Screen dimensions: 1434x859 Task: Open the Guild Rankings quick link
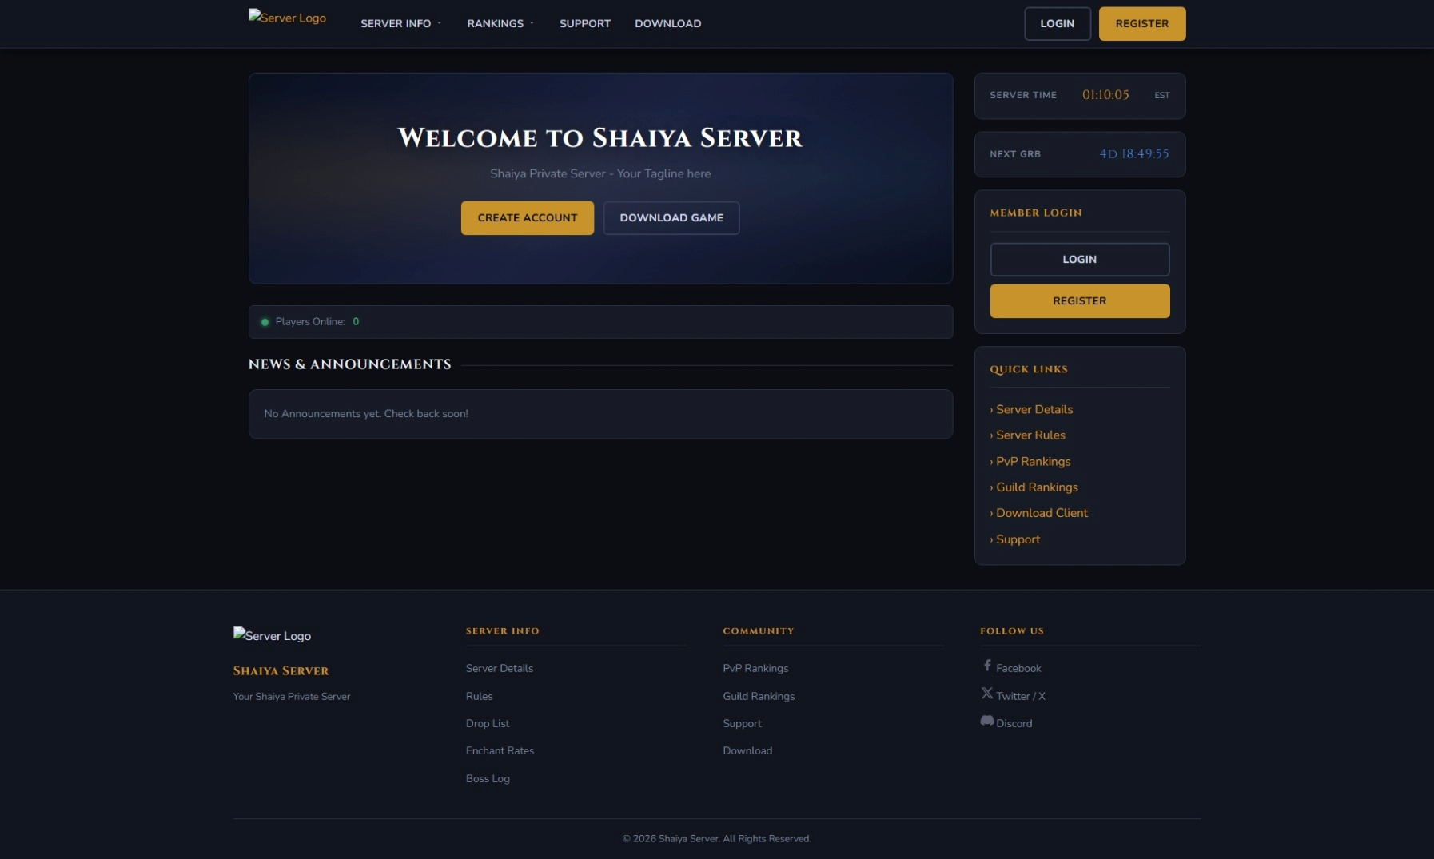(1034, 487)
